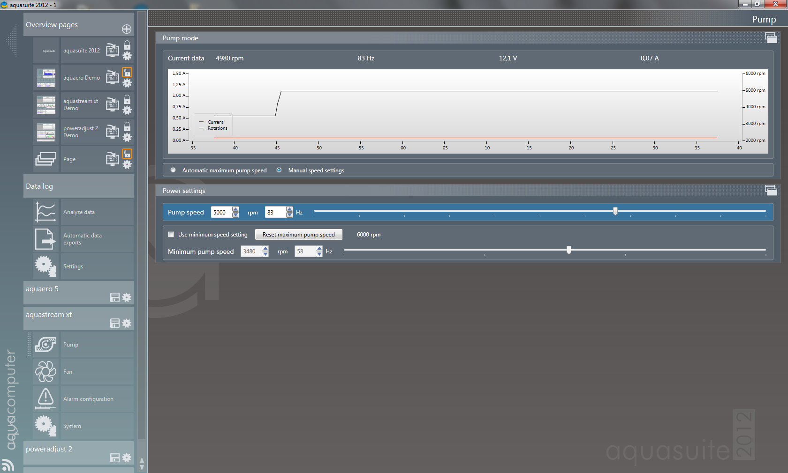Open gear settings for Page entry
Image resolution: width=788 pixels, height=473 pixels.
point(127,164)
